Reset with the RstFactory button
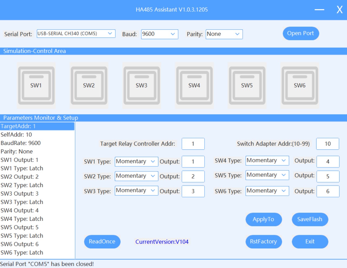 pos(263,242)
